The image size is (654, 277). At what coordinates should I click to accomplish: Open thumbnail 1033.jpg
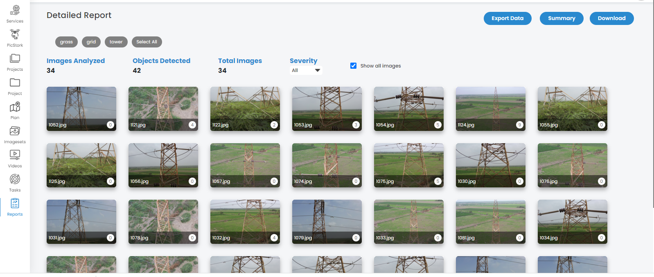[x=409, y=222]
